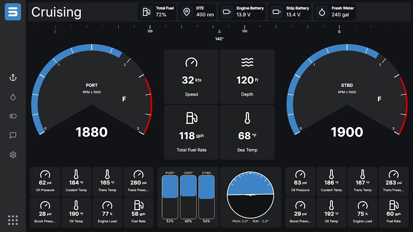Click the PORT RPM tachometer gauge

pyautogui.click(x=92, y=89)
